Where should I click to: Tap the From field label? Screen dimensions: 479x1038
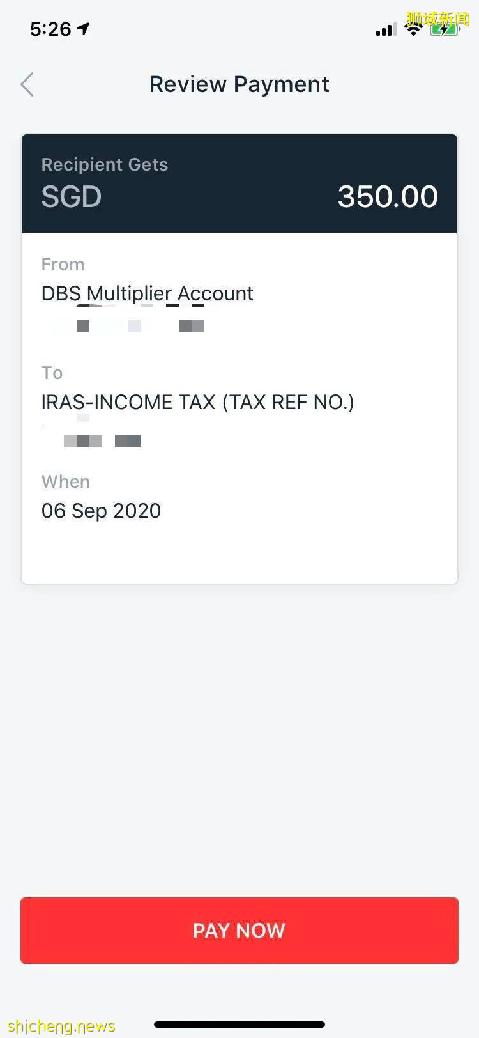tap(63, 264)
